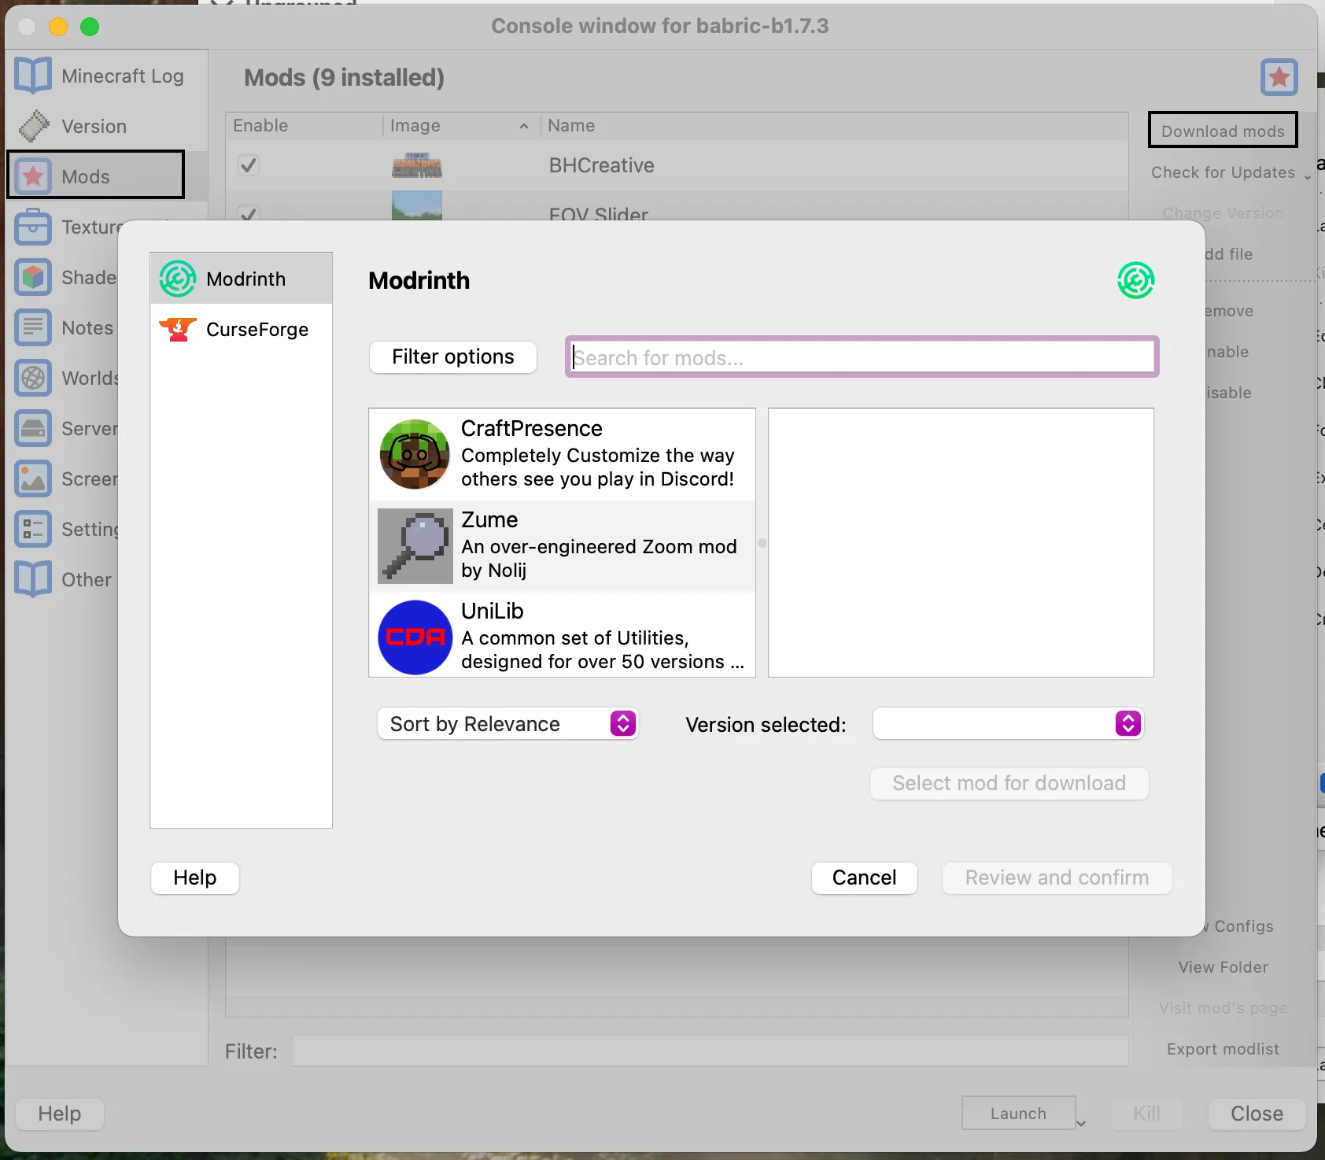1325x1160 pixels.
Task: Open the Version page via its tag icon
Action: pyautogui.click(x=33, y=126)
